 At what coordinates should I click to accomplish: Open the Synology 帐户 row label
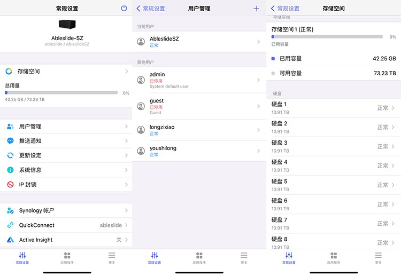pyautogui.click(x=36, y=210)
